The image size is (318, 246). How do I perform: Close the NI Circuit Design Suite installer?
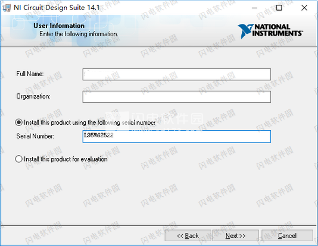pyautogui.click(x=304, y=8)
